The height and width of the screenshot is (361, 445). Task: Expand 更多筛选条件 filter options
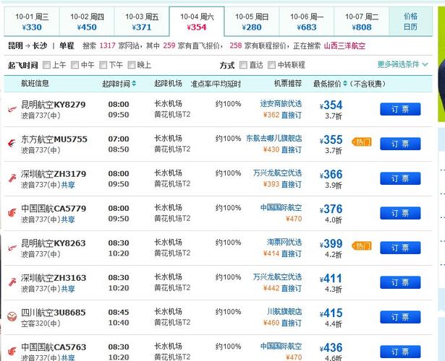(x=402, y=64)
